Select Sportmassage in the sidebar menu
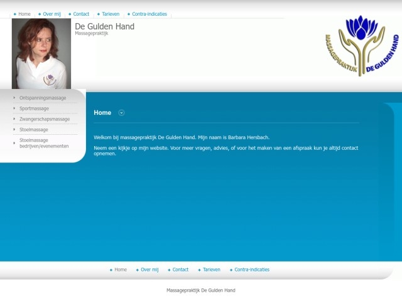The height and width of the screenshot is (301, 402). click(34, 108)
